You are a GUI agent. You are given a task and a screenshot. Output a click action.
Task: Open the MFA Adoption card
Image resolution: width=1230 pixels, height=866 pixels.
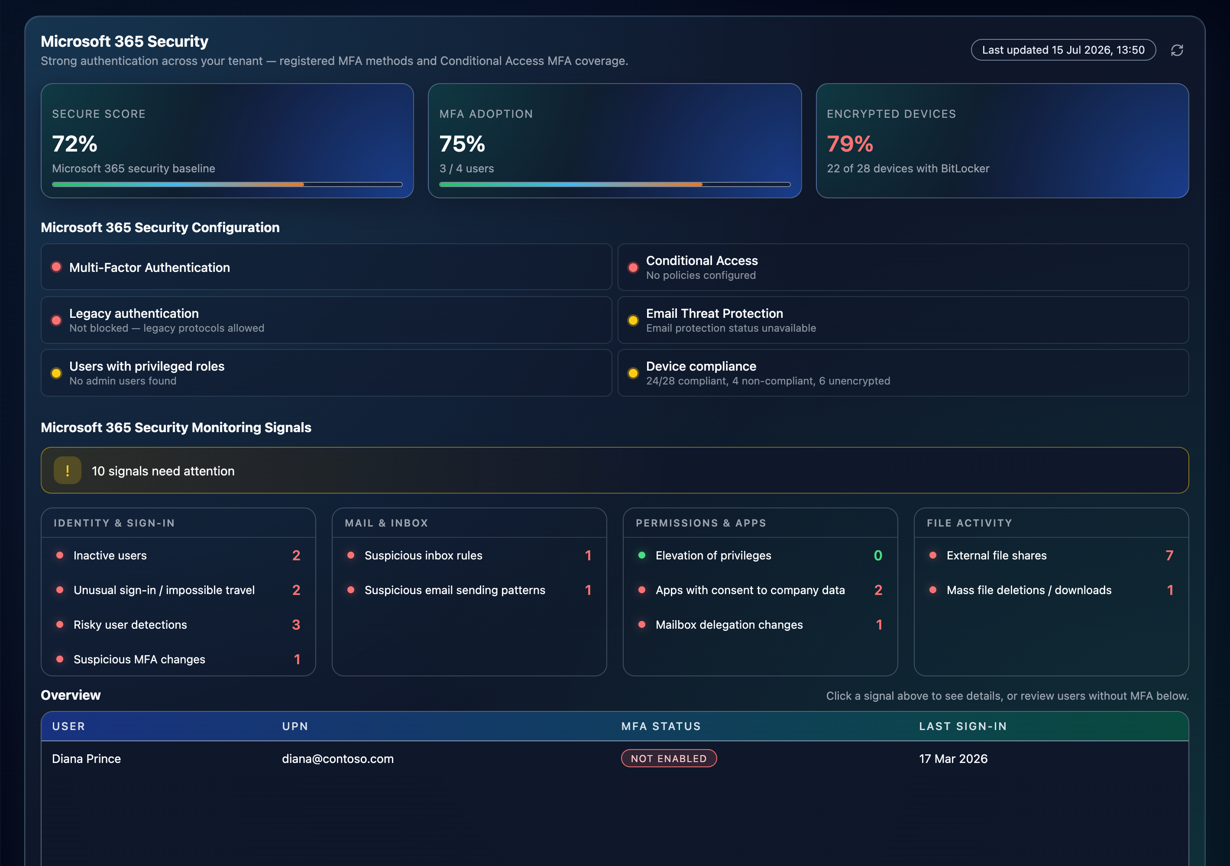[x=615, y=140]
